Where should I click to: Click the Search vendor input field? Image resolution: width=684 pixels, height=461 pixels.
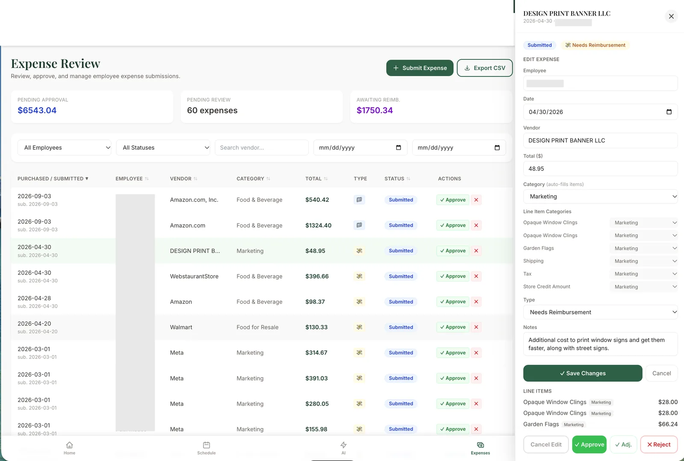(262, 148)
